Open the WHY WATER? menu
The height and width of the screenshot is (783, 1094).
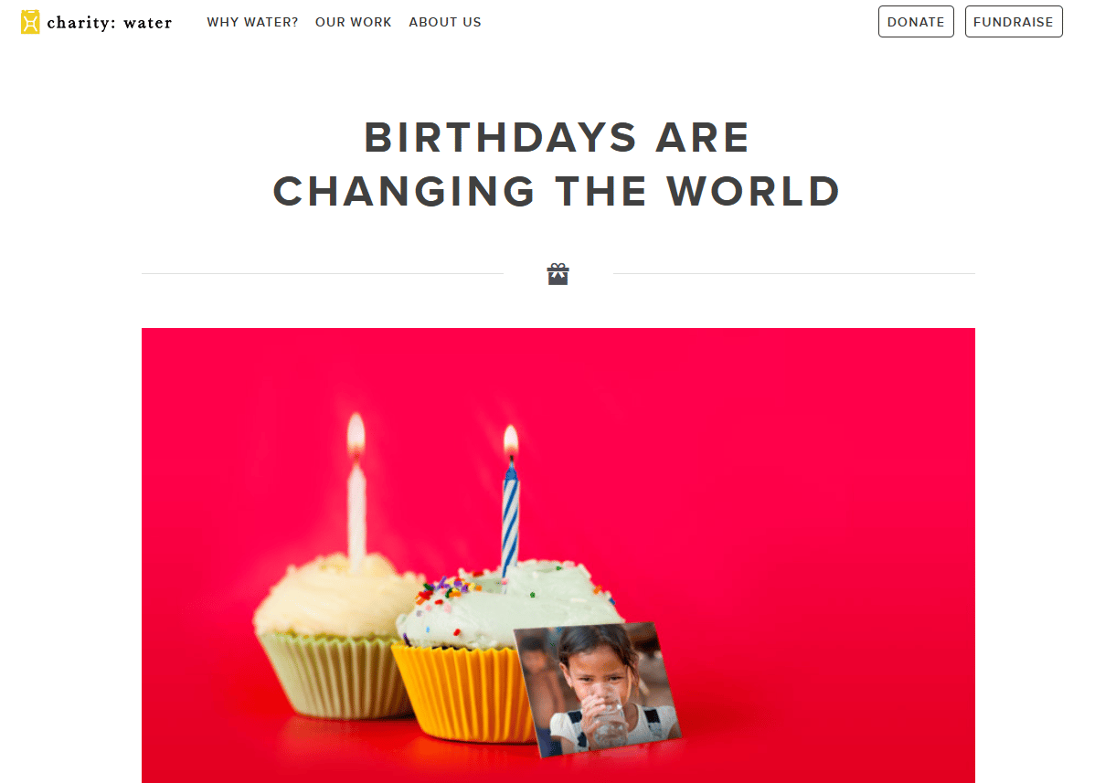point(252,22)
